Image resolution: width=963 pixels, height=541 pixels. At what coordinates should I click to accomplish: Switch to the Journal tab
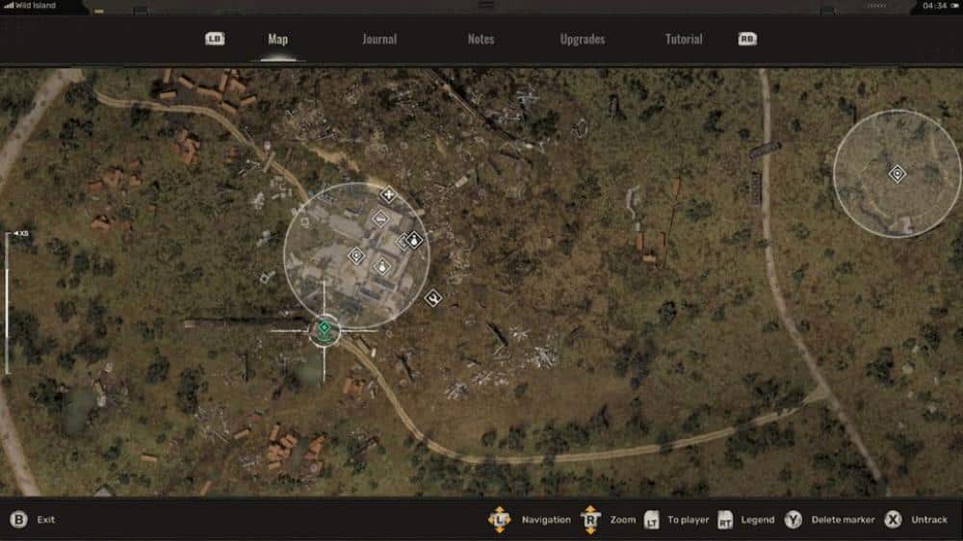[x=378, y=39]
